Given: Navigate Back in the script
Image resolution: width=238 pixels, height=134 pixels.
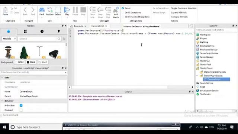Looking at the screenshot, I should click(x=25, y=11).
